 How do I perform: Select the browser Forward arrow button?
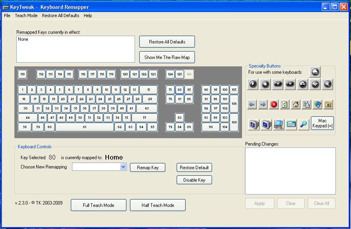point(263,104)
